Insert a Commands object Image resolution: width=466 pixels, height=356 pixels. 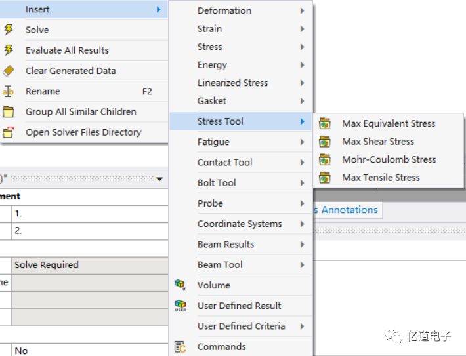tap(241, 347)
